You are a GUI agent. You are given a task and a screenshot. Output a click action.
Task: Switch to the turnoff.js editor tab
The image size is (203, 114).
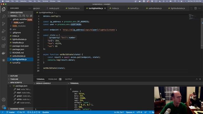pyautogui.click(x=134, y=8)
